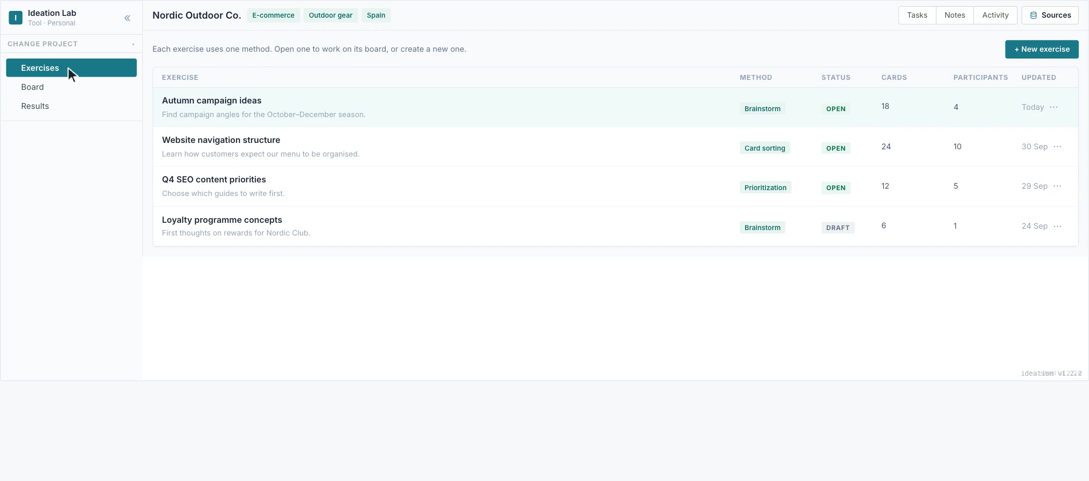
Task: Click the Nordic Outdoor Co. project title
Action: [196, 15]
